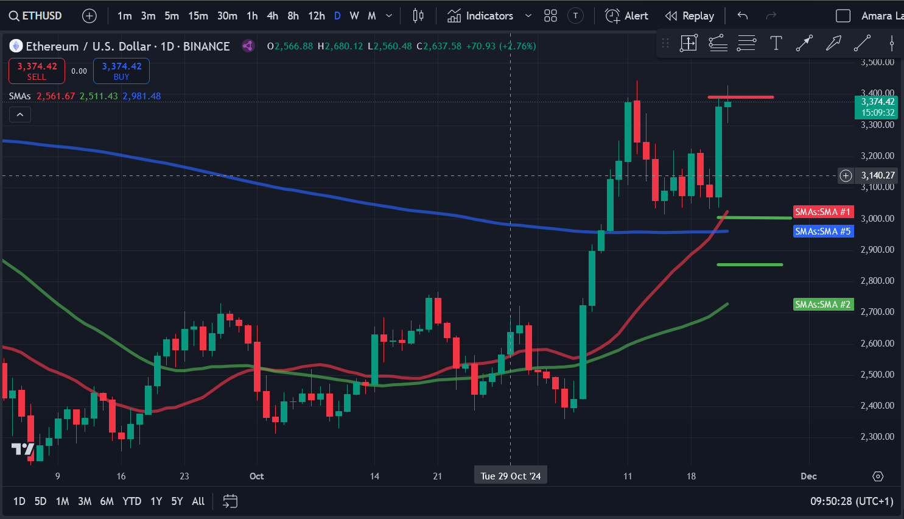
Task: Click the add symbol plus icon
Action: (89, 16)
